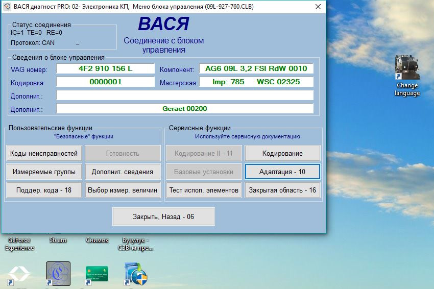Click Выбор измер. величин button
Viewport: 434px width, 289px height.
pyautogui.click(x=123, y=190)
